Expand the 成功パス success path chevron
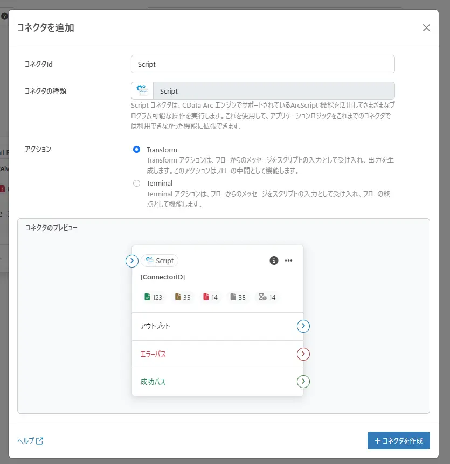The image size is (450, 464). (303, 382)
